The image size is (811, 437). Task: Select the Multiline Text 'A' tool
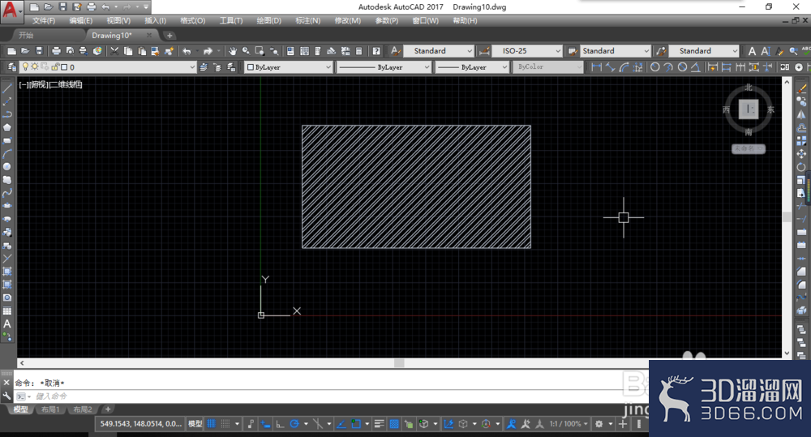tap(7, 324)
